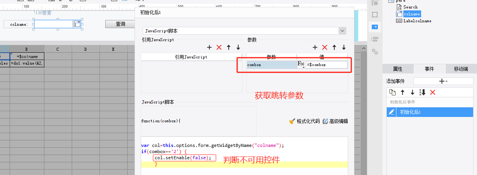This screenshot has width=477, height=175.
Task: Open 高级编辑 advanced editor
Action: [335, 121]
